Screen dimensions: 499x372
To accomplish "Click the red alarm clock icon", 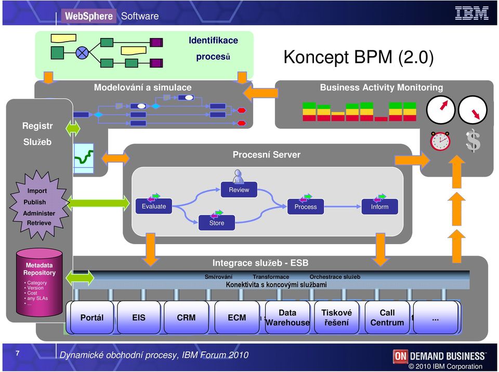I will 440,141.
